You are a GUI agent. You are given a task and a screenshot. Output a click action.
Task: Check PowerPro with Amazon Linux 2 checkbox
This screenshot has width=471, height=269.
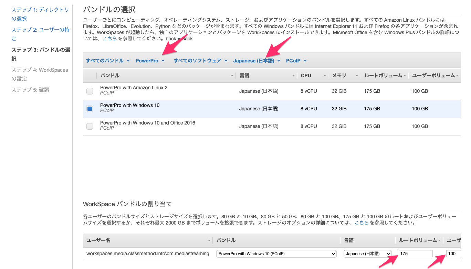point(90,91)
